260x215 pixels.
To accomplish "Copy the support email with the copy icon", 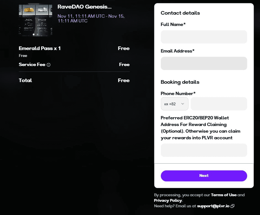I will coord(233,206).
